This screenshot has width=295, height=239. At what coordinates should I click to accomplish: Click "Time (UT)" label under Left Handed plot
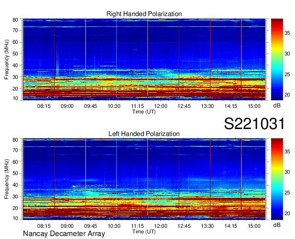point(144,232)
